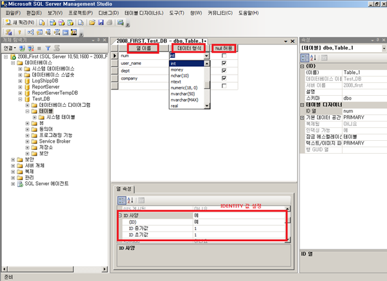The image size is (387, 281).
Task: Click the Save floppy disk icon
Action: pos(101,23)
